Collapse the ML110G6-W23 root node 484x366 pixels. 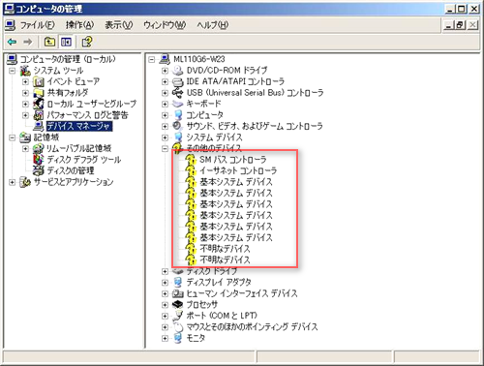[x=152, y=59]
